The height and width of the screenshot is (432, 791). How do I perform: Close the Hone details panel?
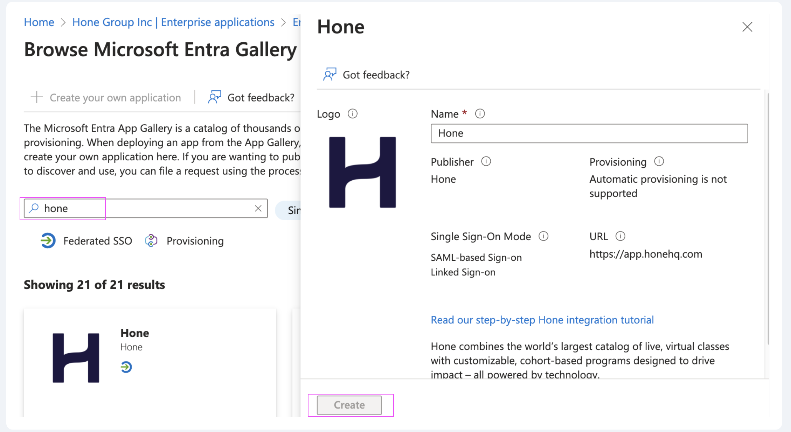(x=747, y=27)
